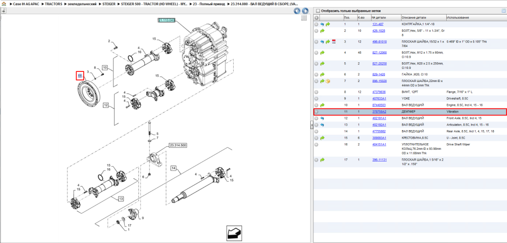The image size is (507, 243).
Task: Select callout 11 on the diagram
Action: pos(80,76)
